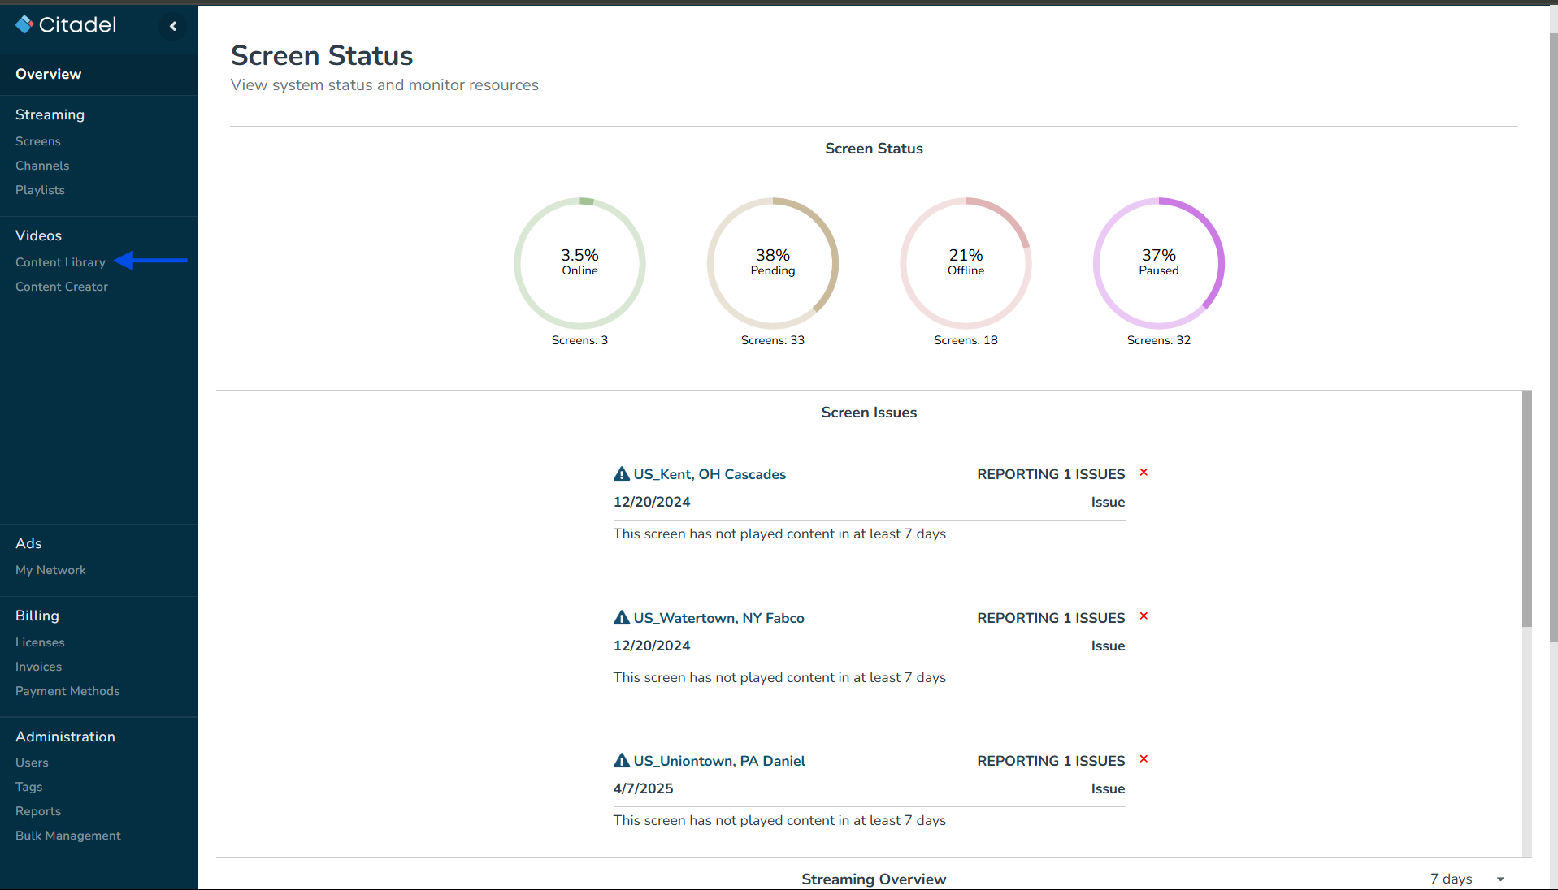Dismiss the US_Uniontown, PA Daniel issue
The height and width of the screenshot is (890, 1558).
pyautogui.click(x=1144, y=759)
